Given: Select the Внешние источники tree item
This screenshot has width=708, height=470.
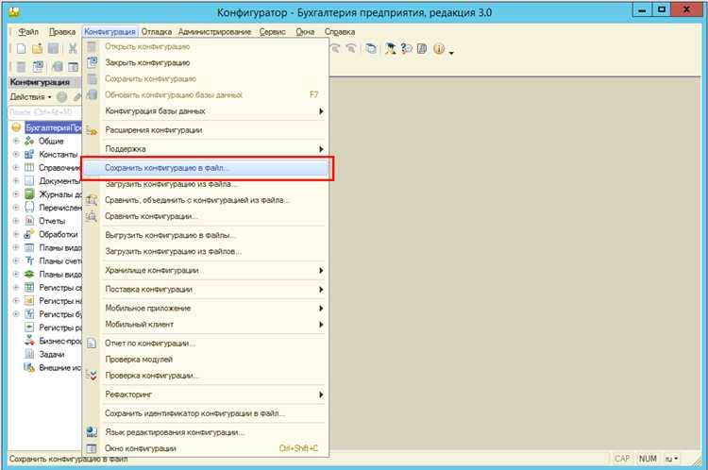Looking at the screenshot, I should tap(60, 367).
